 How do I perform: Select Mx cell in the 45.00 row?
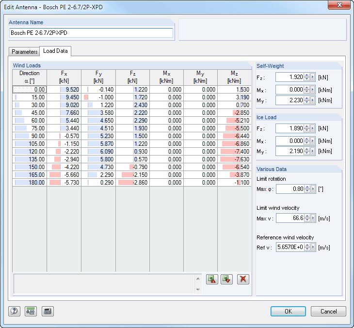(x=166, y=113)
